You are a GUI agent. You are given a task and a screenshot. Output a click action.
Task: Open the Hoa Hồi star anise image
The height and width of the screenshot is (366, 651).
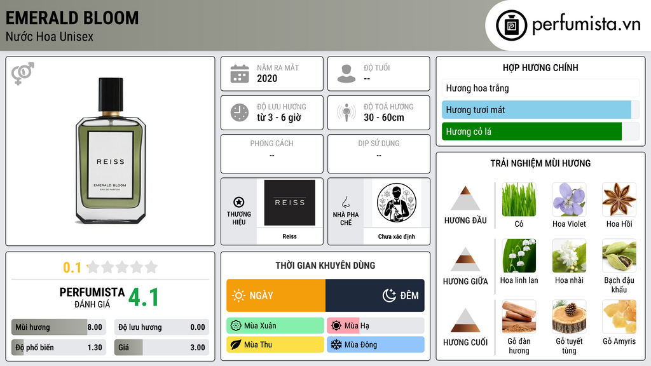619,200
